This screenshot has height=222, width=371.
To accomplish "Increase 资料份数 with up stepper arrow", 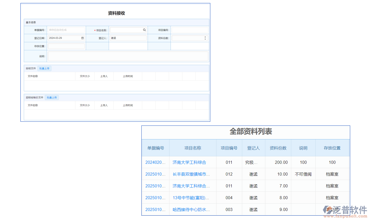I will pyautogui.click(x=206, y=37).
